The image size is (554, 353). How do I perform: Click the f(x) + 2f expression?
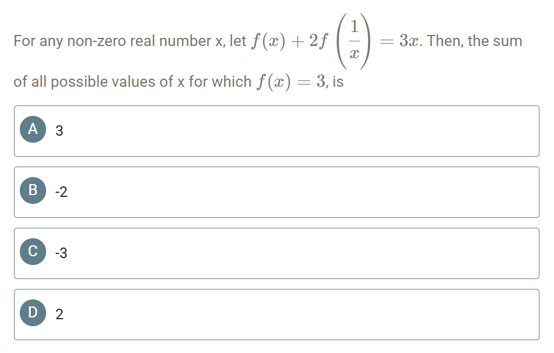[289, 41]
